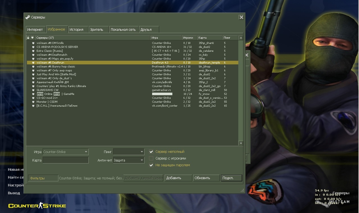Viewport: 359px width, 213px height.
Task: Select the GUARDIANS CW server row
Action: point(132,90)
